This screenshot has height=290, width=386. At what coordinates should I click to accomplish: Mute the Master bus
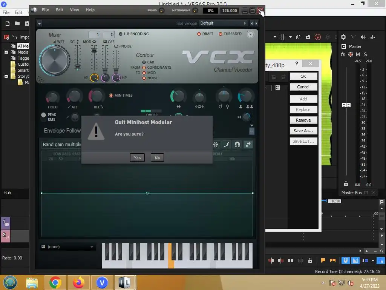(x=358, y=54)
